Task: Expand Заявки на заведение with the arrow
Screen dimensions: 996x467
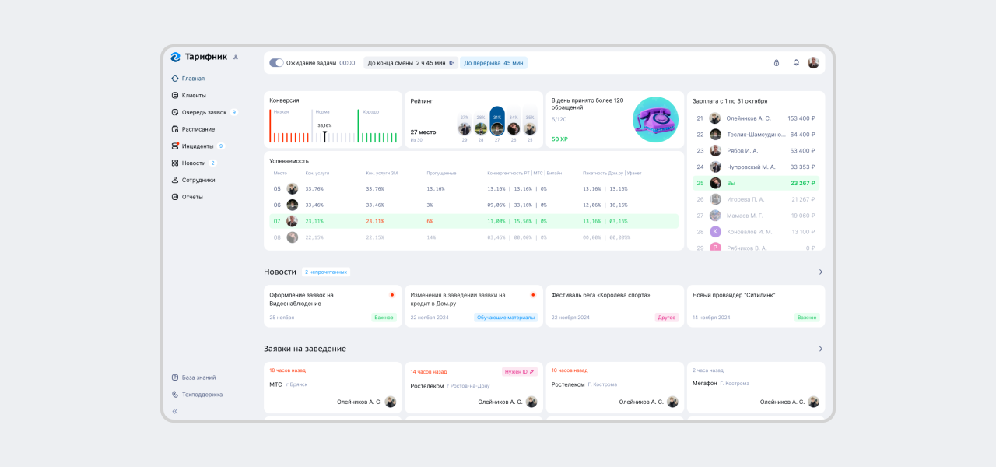Action: click(820, 349)
